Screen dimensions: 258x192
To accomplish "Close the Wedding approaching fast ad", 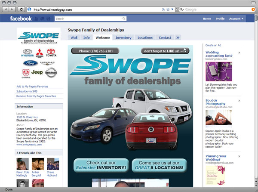I will point(239,53).
